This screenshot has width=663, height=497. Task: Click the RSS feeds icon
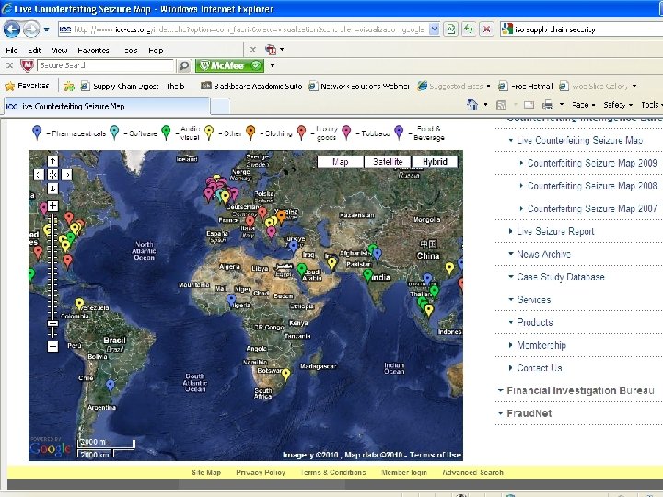point(501,105)
